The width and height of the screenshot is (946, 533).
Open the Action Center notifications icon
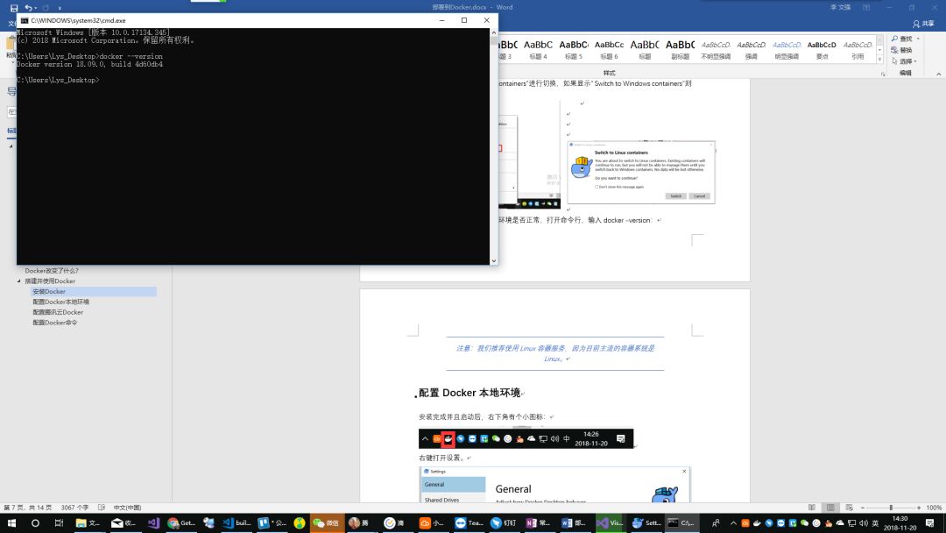(929, 523)
